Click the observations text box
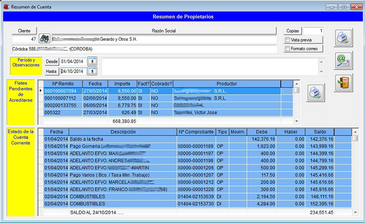The height and width of the screenshot is (223, 365). click(210, 66)
